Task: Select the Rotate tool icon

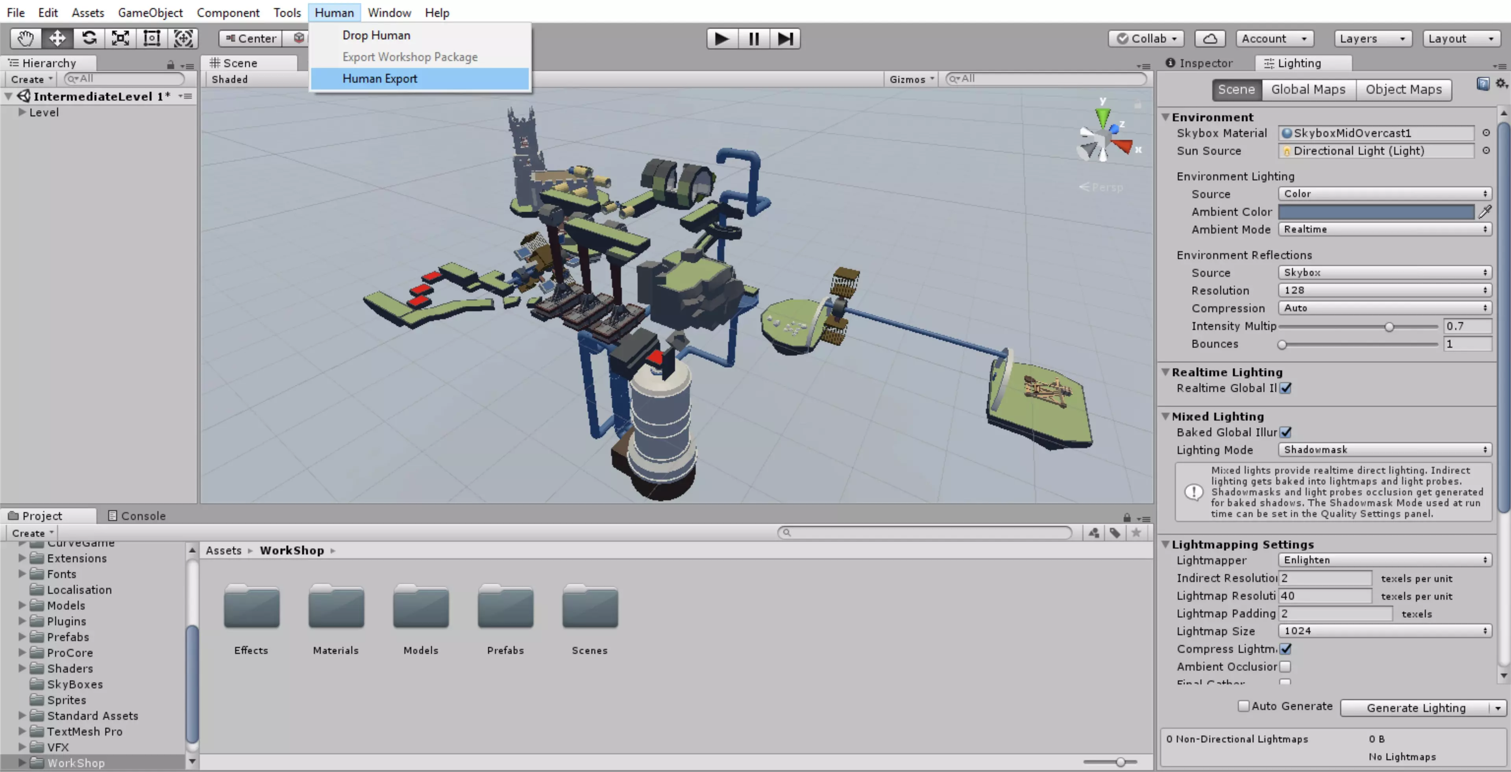Action: 89,39
